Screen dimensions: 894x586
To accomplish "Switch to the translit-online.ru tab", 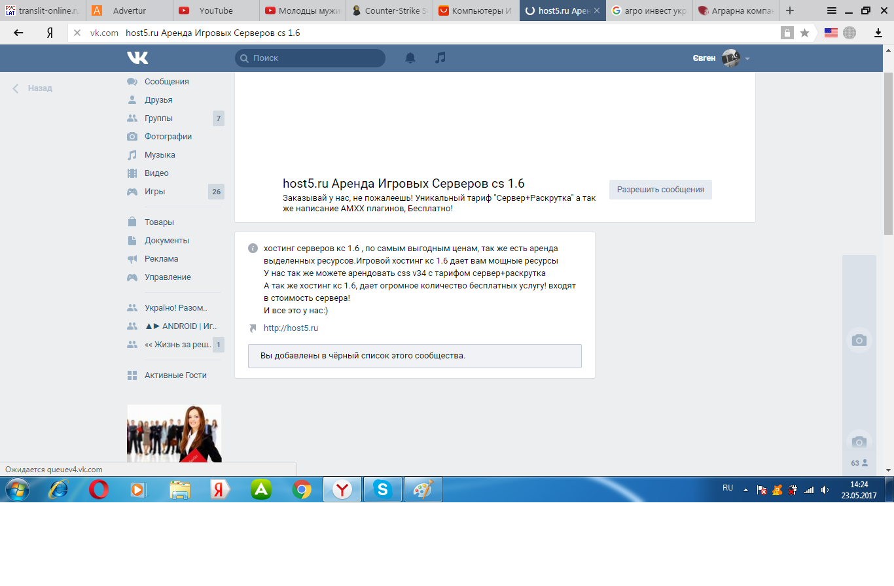I will point(43,10).
